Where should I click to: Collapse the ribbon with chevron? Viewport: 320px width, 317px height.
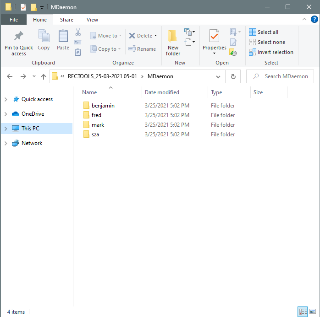pyautogui.click(x=304, y=19)
